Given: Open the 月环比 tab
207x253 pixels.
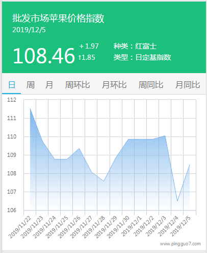Looking at the screenshot, I should coord(114,85).
